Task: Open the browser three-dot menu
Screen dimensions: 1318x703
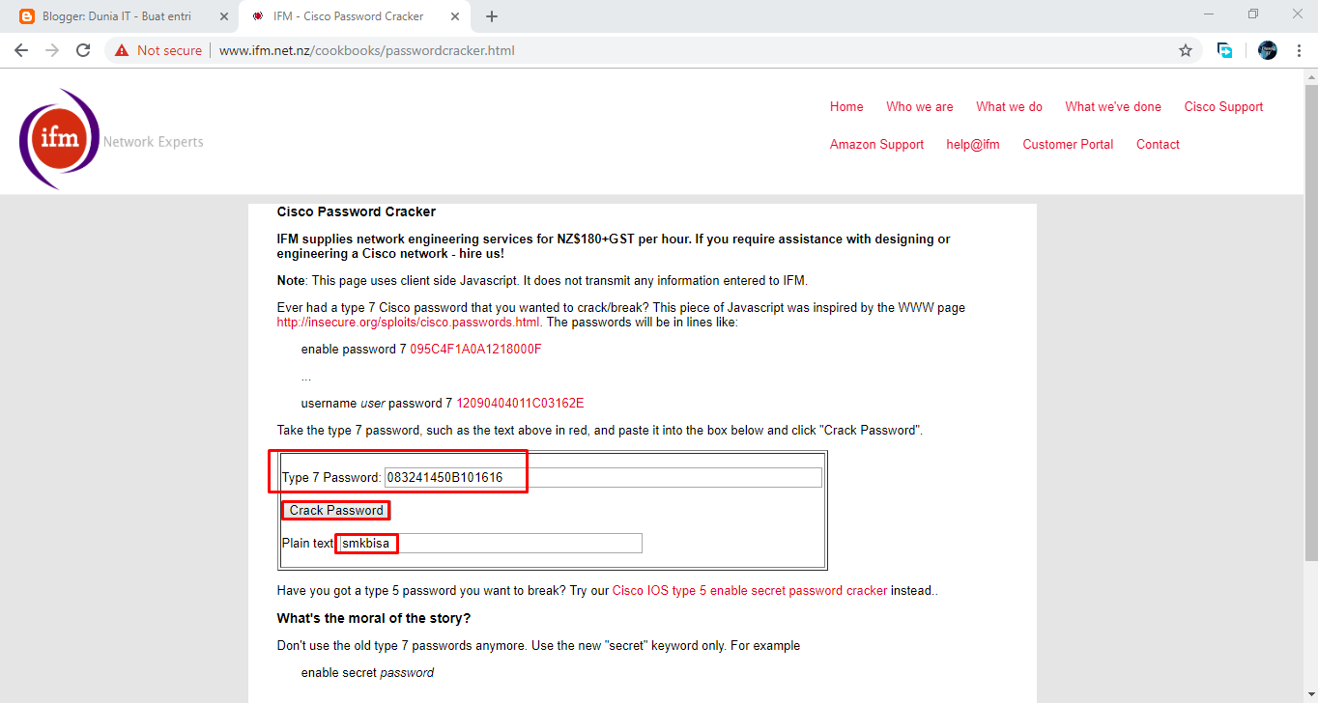Action: click(1300, 50)
